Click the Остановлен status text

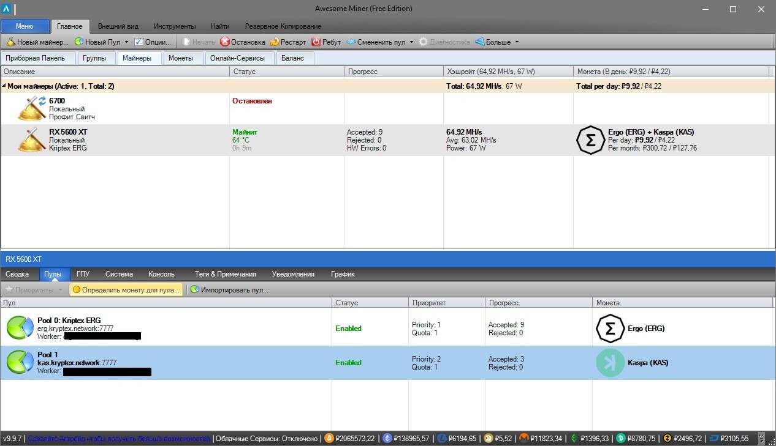point(252,101)
